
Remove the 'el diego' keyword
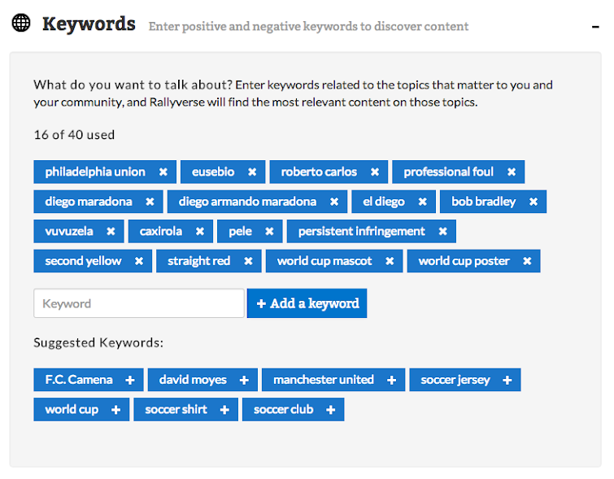[x=423, y=202]
